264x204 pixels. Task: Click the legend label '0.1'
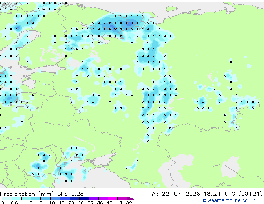tap(5, 202)
